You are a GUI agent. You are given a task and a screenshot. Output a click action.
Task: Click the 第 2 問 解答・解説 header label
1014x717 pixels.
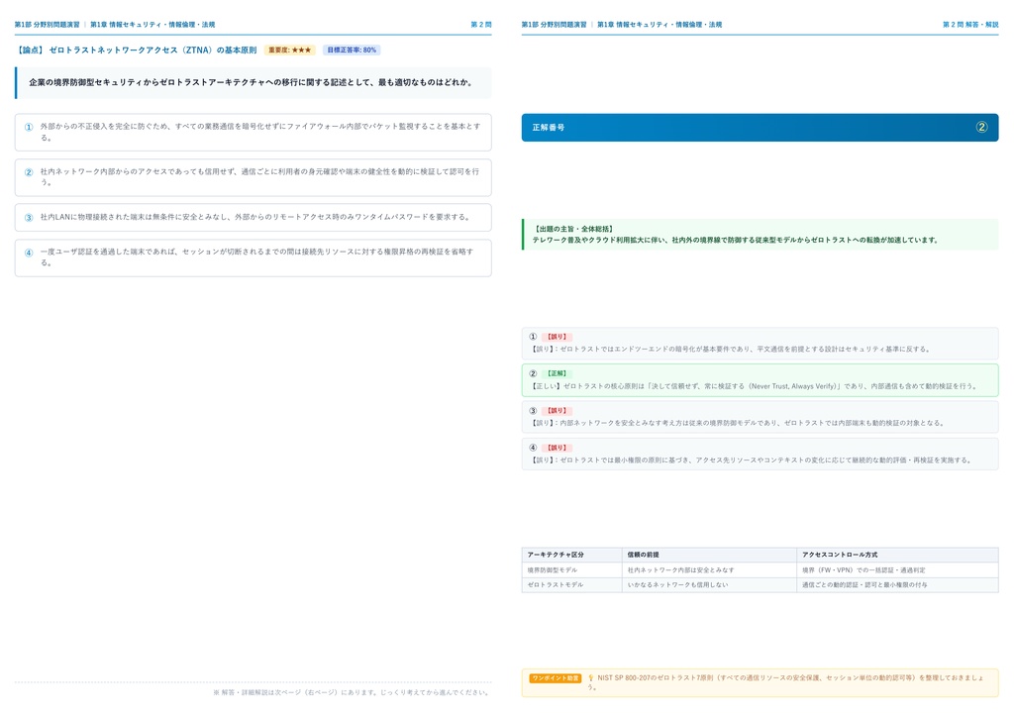point(970,25)
